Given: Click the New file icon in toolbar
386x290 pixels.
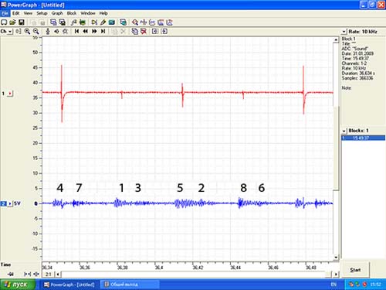Looking at the screenshot, I should (x=4, y=22).
